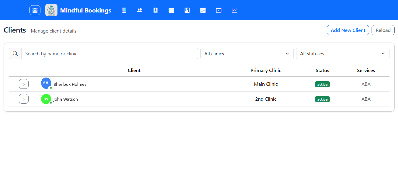Viewport: 398px width, 191px height.
Task: Open the Bookings calendar-check icon
Action: [x=171, y=10]
